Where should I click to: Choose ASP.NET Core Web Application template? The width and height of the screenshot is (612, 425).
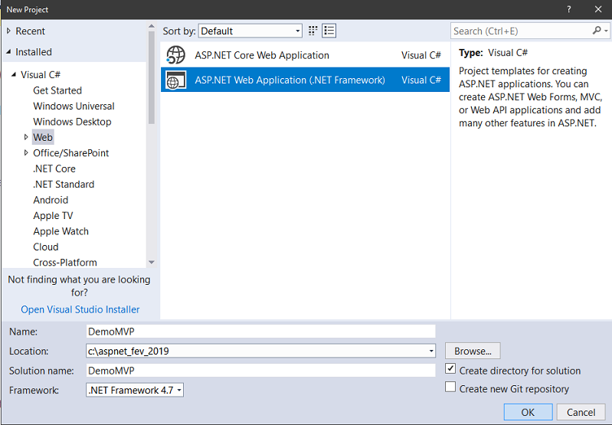305,55
